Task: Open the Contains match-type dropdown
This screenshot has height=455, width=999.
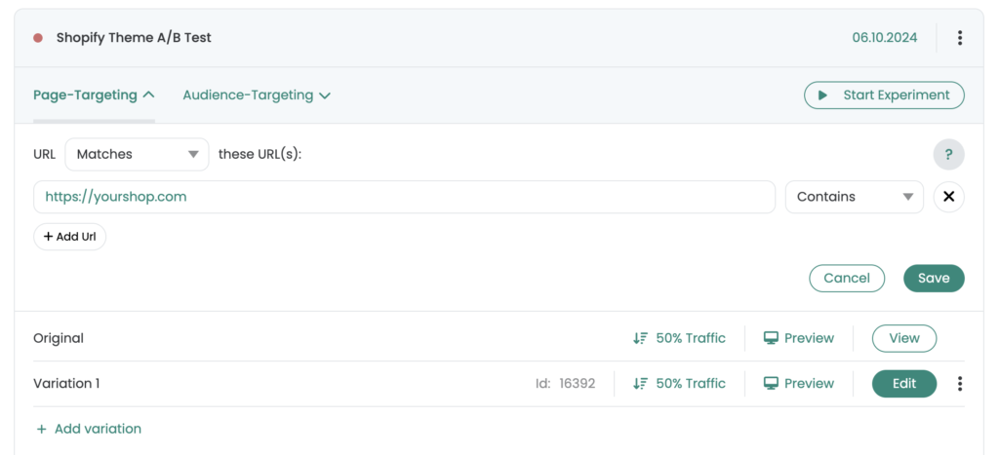Action: tap(855, 197)
